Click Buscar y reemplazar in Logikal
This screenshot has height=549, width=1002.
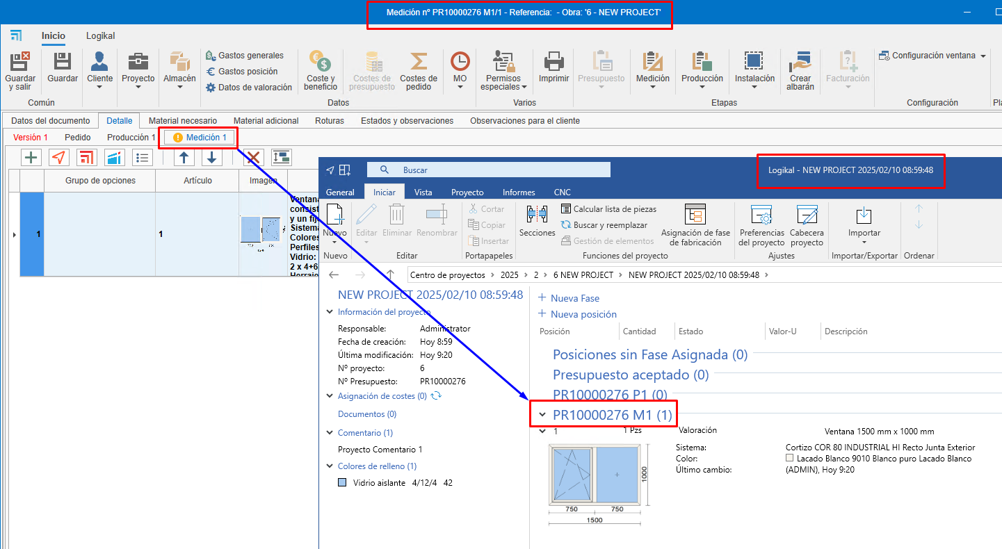(604, 225)
